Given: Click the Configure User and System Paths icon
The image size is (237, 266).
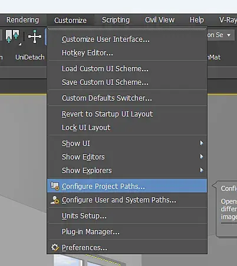Looking at the screenshot, I should click(55, 199).
